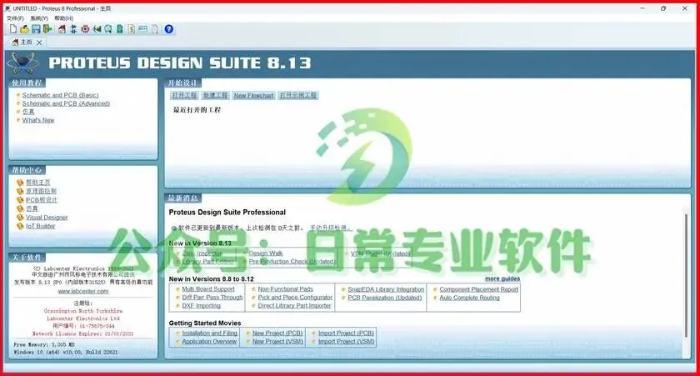
Task: Open Auto Complete Routing guide
Action: click(470, 298)
